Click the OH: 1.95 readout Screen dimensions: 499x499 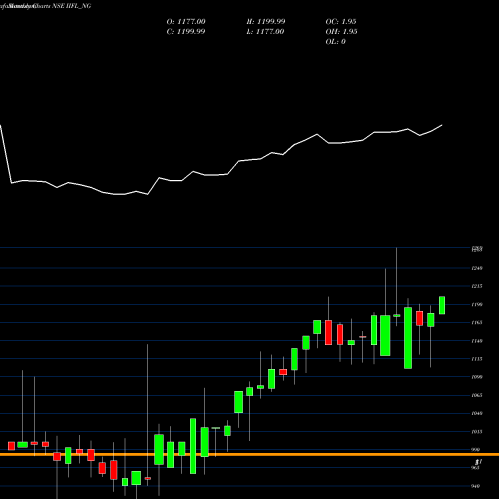point(341,32)
